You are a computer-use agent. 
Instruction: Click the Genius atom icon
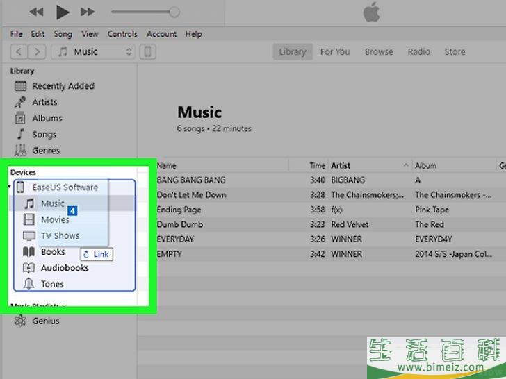pyautogui.click(x=20, y=321)
